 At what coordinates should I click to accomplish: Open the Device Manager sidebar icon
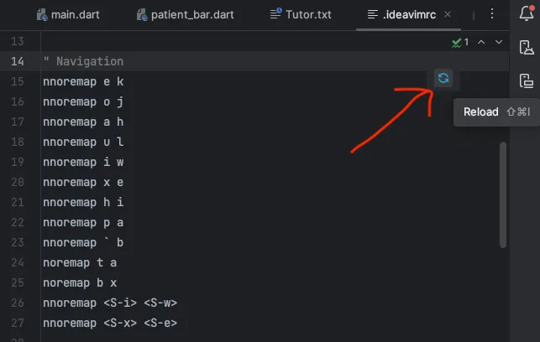[x=526, y=49]
